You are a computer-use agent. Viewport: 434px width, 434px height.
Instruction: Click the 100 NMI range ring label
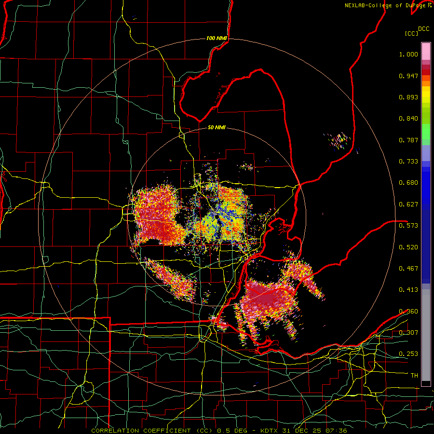pyautogui.click(x=217, y=38)
